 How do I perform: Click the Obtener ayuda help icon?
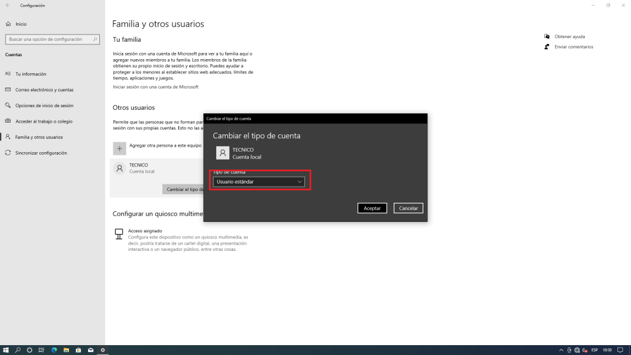tap(547, 36)
